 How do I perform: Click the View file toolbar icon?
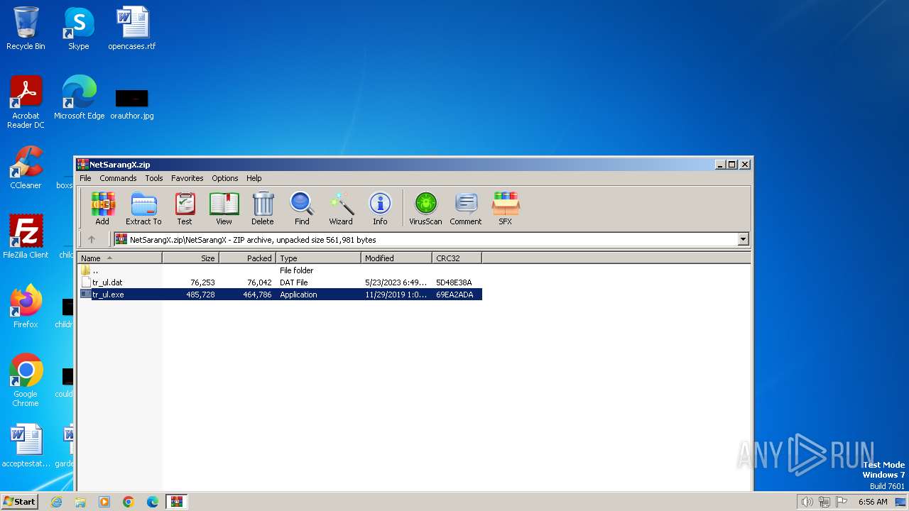pyautogui.click(x=224, y=208)
